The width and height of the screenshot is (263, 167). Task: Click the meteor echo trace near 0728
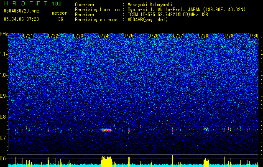click(206, 129)
